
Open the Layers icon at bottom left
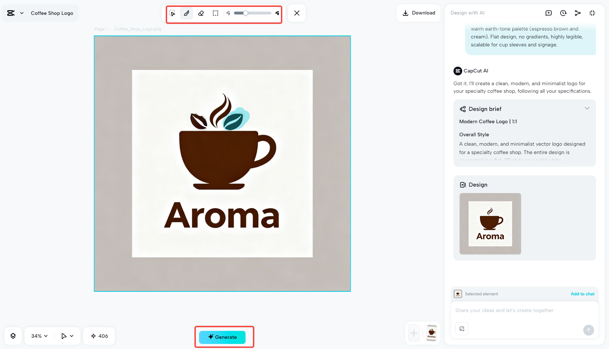(13, 336)
